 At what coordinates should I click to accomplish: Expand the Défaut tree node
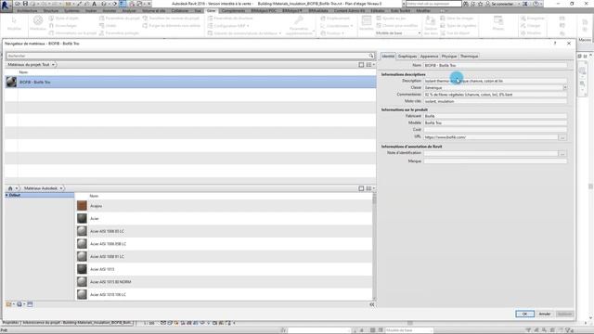coord(6,195)
